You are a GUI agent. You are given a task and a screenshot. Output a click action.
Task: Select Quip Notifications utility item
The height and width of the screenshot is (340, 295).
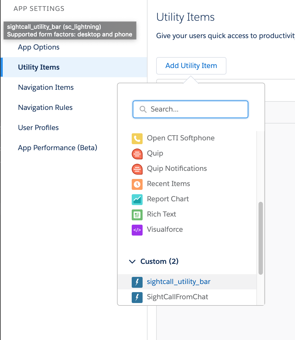point(177,169)
